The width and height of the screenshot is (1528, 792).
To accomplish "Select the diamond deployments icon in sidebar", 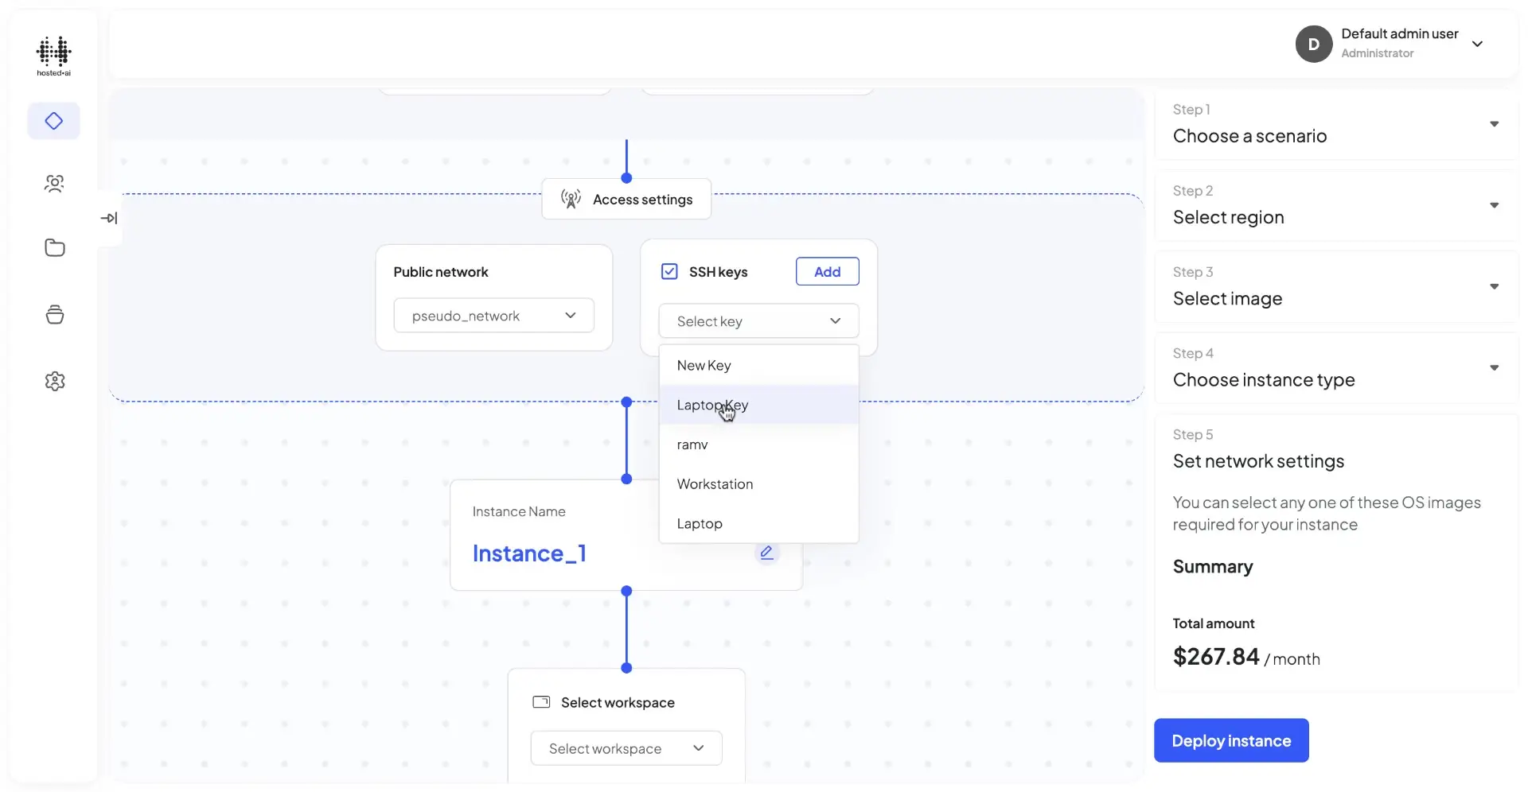I will point(53,121).
